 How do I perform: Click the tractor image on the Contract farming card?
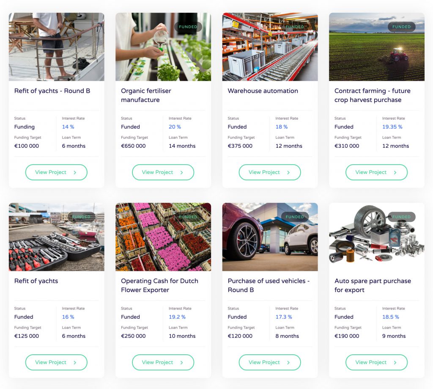coord(376,47)
